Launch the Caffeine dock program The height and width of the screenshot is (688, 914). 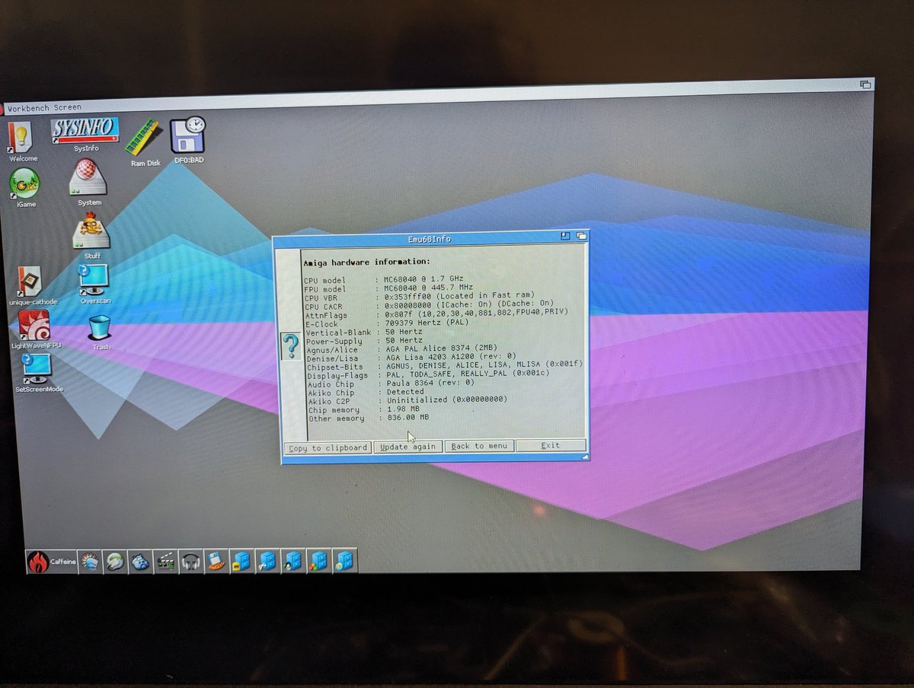(38, 562)
